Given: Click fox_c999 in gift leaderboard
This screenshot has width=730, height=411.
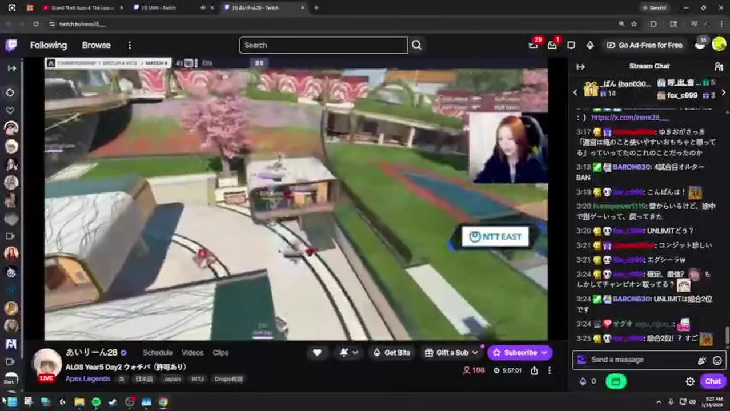Looking at the screenshot, I should (682, 95).
